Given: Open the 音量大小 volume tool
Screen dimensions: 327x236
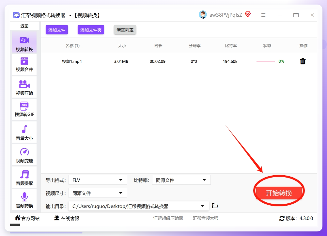Looking at the screenshot, I should coord(24,132).
